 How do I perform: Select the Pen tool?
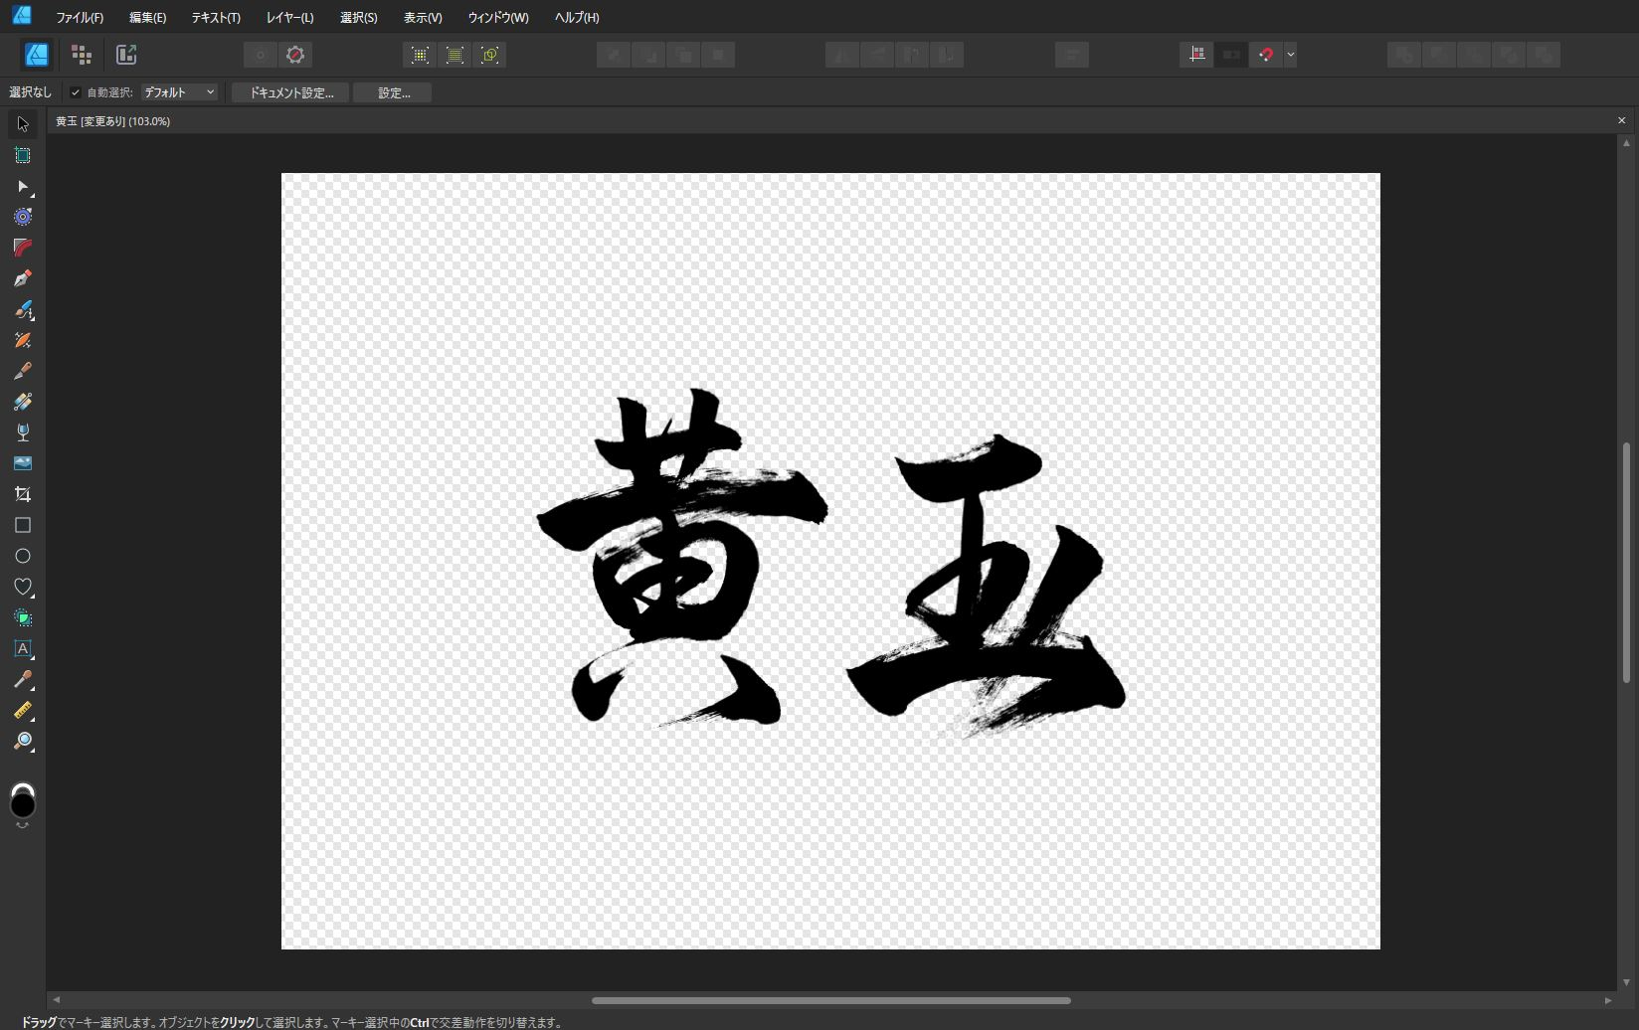click(x=23, y=278)
